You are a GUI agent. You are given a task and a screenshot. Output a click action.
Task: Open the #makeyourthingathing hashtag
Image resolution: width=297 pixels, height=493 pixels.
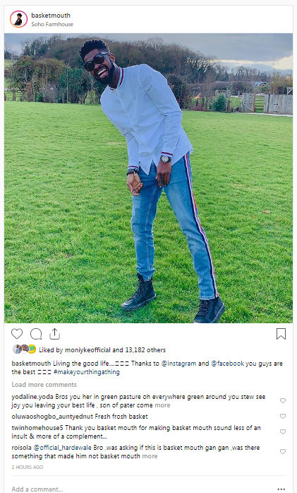(87, 372)
